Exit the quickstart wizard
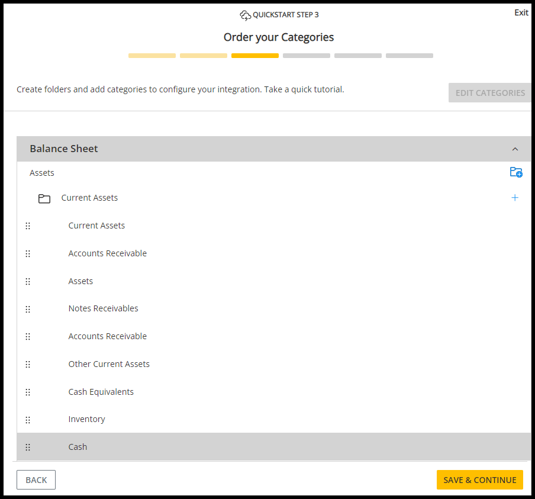The width and height of the screenshot is (535, 499). 521,12
